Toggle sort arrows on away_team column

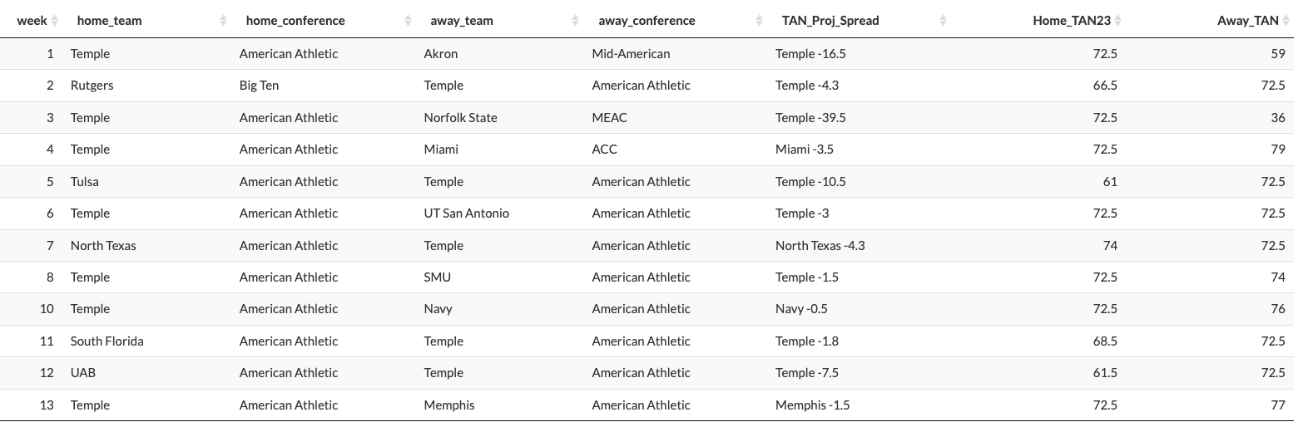[576, 21]
